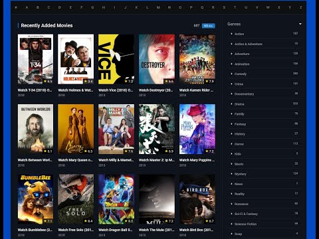The image size is (319, 239).
Task: Open the Free Solo poster
Action: [76, 199]
